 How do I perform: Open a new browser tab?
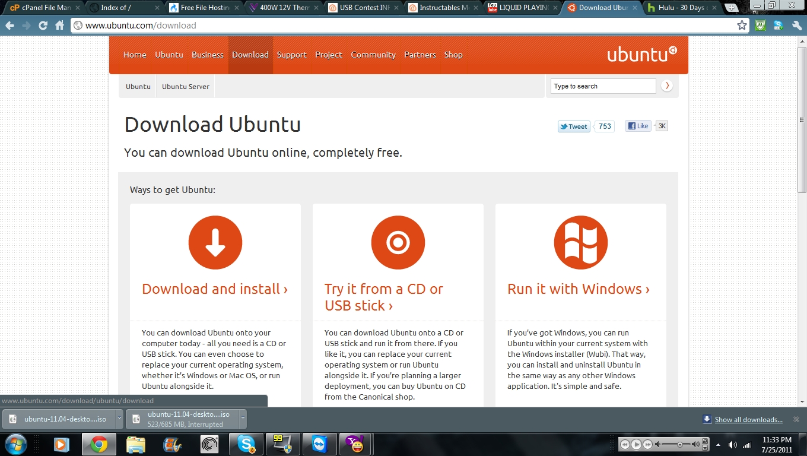[x=732, y=8]
